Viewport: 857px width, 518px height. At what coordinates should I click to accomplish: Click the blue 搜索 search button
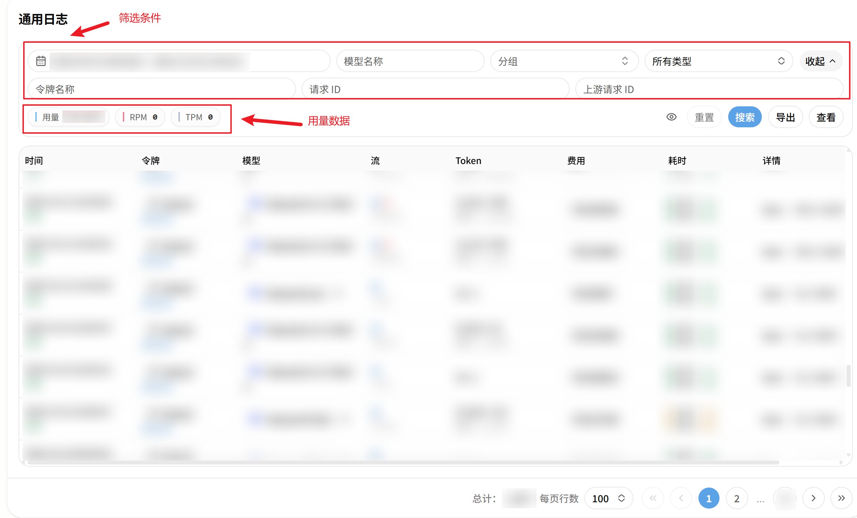tap(745, 117)
